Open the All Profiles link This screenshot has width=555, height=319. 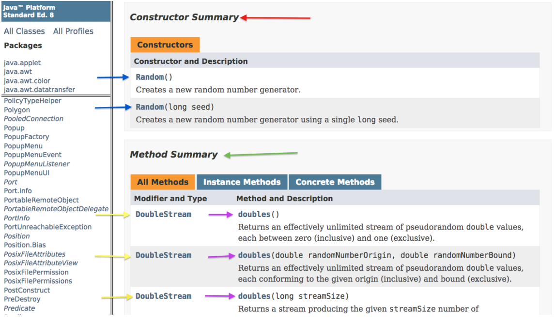coord(73,31)
